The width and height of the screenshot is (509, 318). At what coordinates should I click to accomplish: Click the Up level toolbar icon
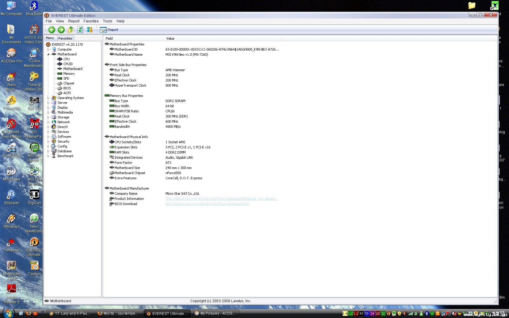[71, 30]
